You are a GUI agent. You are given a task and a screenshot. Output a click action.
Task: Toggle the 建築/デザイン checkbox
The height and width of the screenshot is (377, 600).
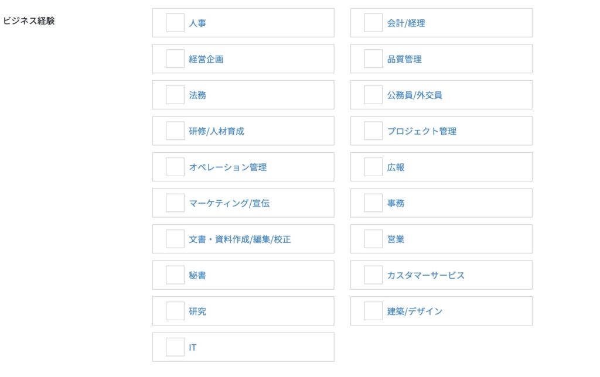pyautogui.click(x=373, y=311)
